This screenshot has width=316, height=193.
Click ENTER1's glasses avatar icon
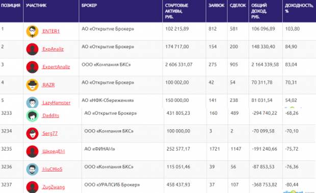[x=32, y=31]
